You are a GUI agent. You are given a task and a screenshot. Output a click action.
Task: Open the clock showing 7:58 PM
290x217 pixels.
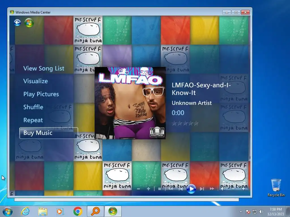[x=276, y=212]
